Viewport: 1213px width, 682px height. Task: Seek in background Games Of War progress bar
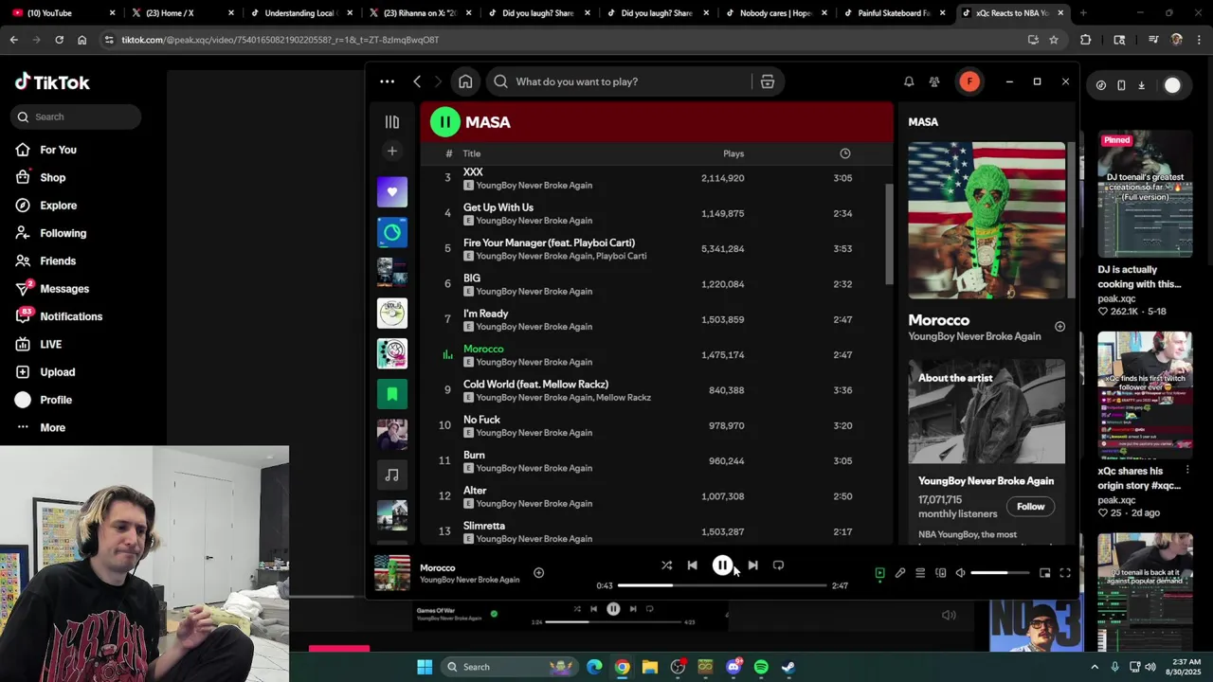614,622
